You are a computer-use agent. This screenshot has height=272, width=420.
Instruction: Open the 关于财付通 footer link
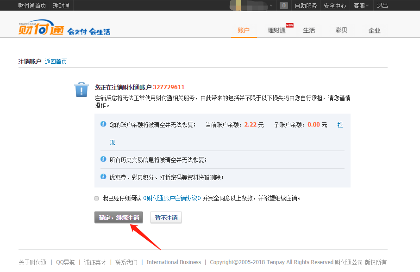click(x=32, y=262)
